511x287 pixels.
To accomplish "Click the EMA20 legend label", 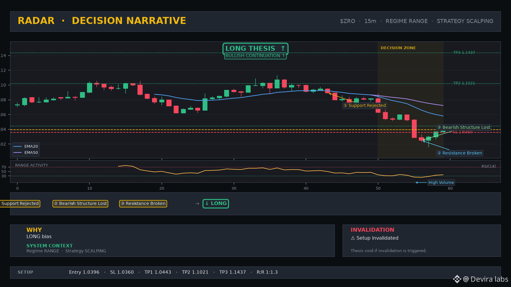I will coord(31,146).
